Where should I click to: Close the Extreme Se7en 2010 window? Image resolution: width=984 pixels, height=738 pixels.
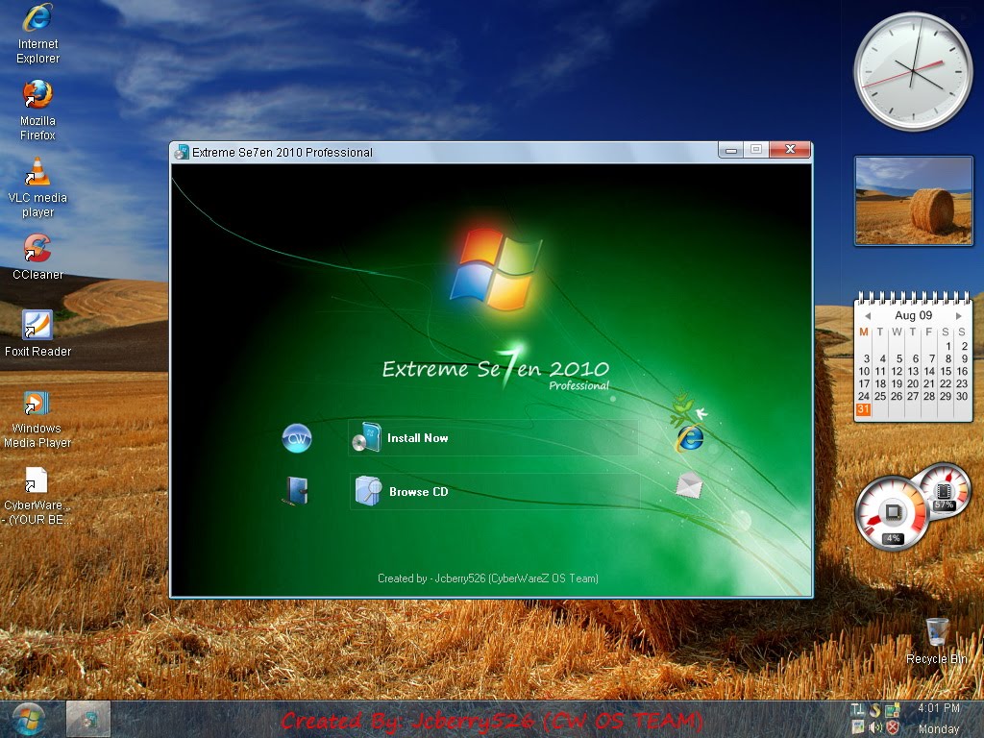pyautogui.click(x=790, y=149)
